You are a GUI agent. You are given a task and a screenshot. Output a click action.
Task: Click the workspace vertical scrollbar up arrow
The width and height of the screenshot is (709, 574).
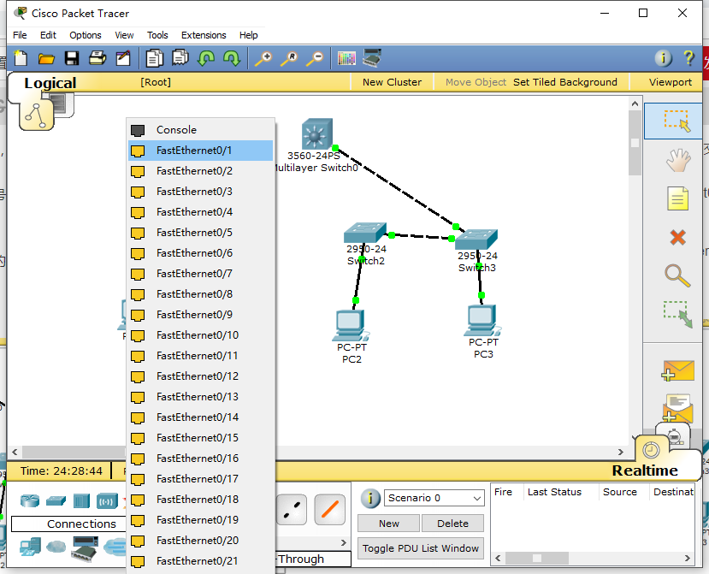635,104
